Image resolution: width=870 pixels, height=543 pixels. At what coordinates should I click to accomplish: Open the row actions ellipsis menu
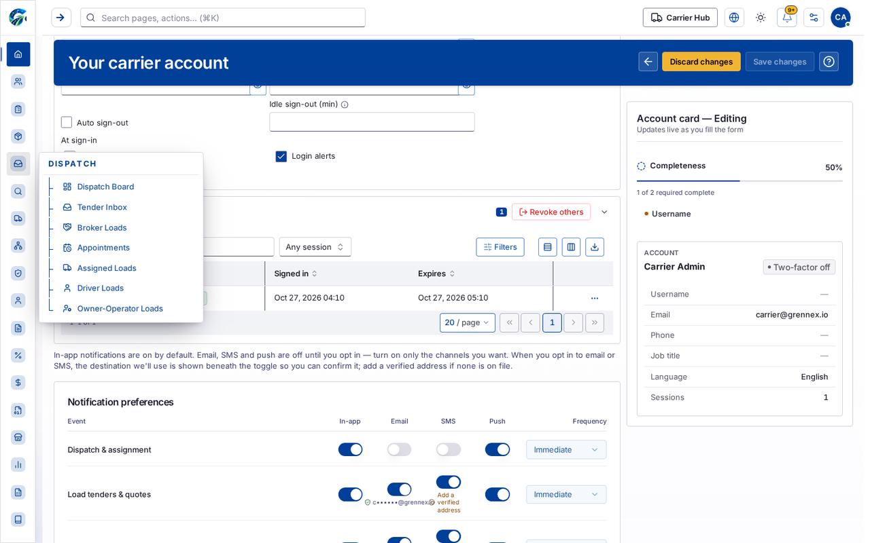(595, 298)
